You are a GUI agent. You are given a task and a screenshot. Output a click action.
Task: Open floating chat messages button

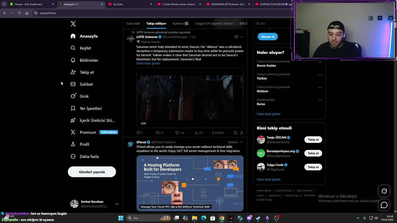click(384, 205)
